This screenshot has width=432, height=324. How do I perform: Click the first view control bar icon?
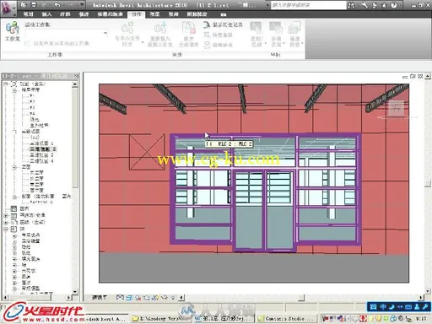pyautogui.click(x=120, y=297)
